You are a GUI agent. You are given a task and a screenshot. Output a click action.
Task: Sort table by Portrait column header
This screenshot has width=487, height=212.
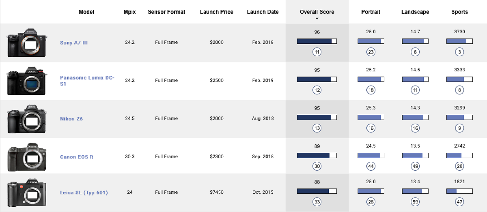click(x=371, y=12)
